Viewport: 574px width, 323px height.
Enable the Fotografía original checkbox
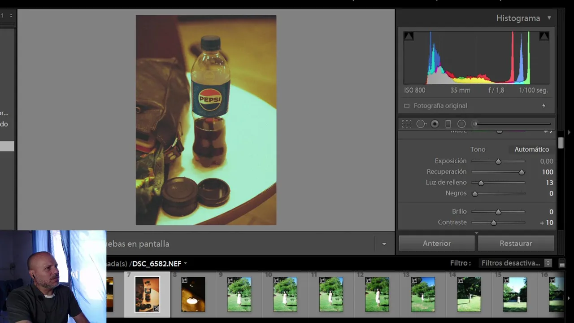407,106
